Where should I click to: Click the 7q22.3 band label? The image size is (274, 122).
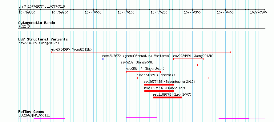[x=24, y=26]
